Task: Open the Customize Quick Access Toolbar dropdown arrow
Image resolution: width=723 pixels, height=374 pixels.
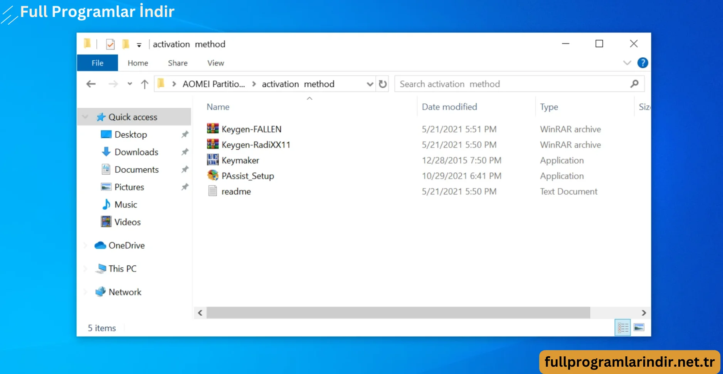Action: coord(139,45)
